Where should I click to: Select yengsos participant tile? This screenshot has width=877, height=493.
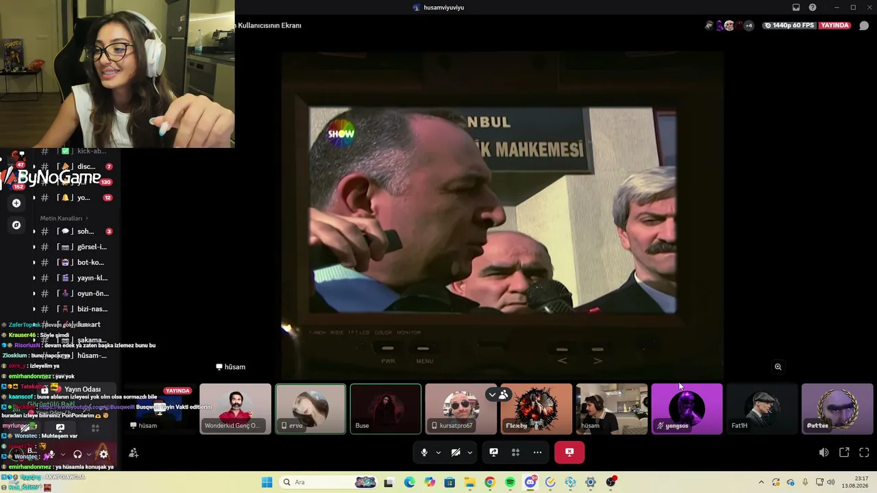(687, 409)
